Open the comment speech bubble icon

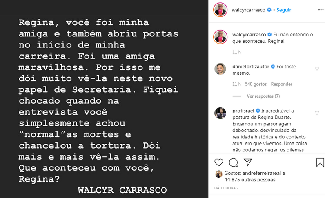pyautogui.click(x=233, y=162)
